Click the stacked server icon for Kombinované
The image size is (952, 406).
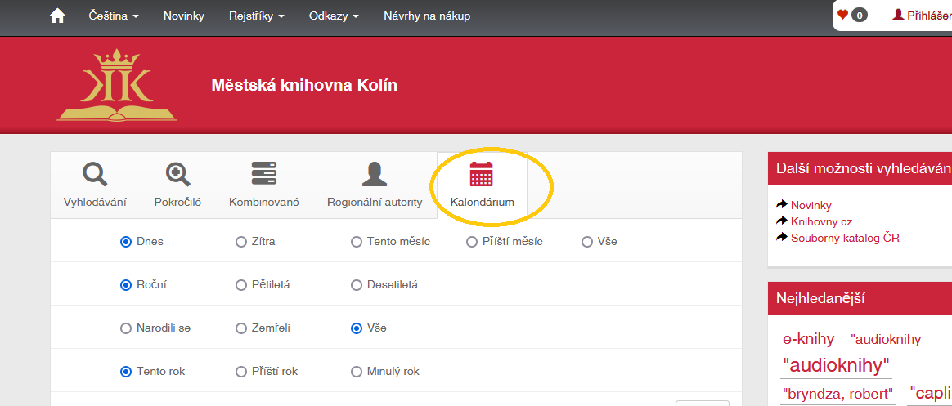tap(264, 173)
